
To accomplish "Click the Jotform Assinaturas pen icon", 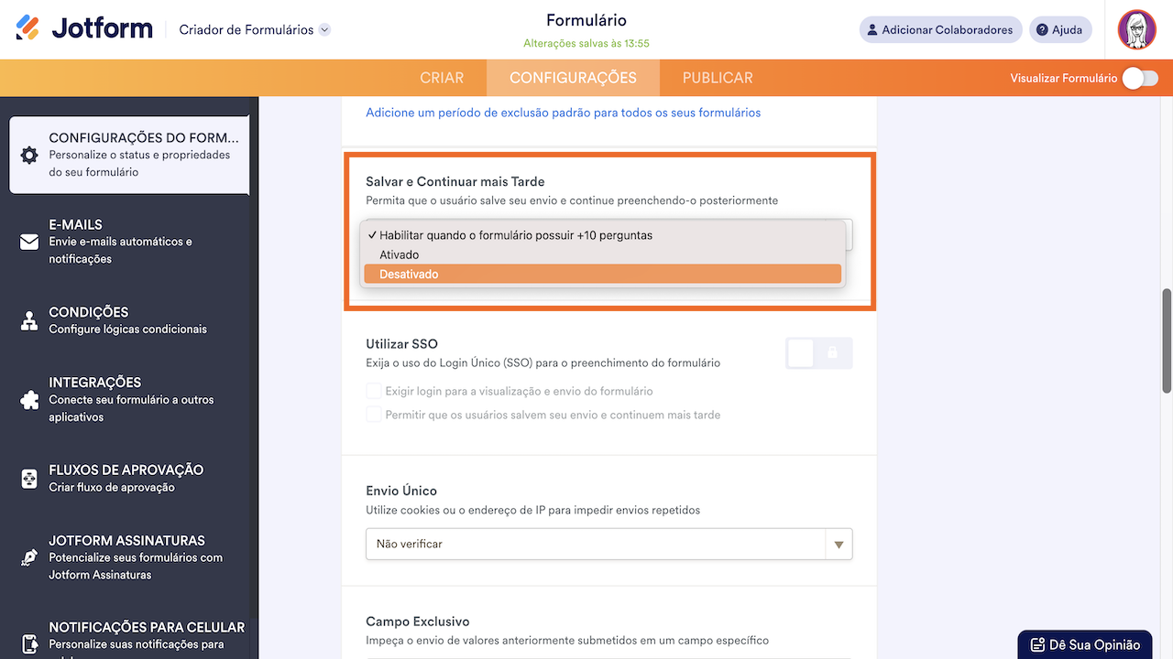I will 29,557.
